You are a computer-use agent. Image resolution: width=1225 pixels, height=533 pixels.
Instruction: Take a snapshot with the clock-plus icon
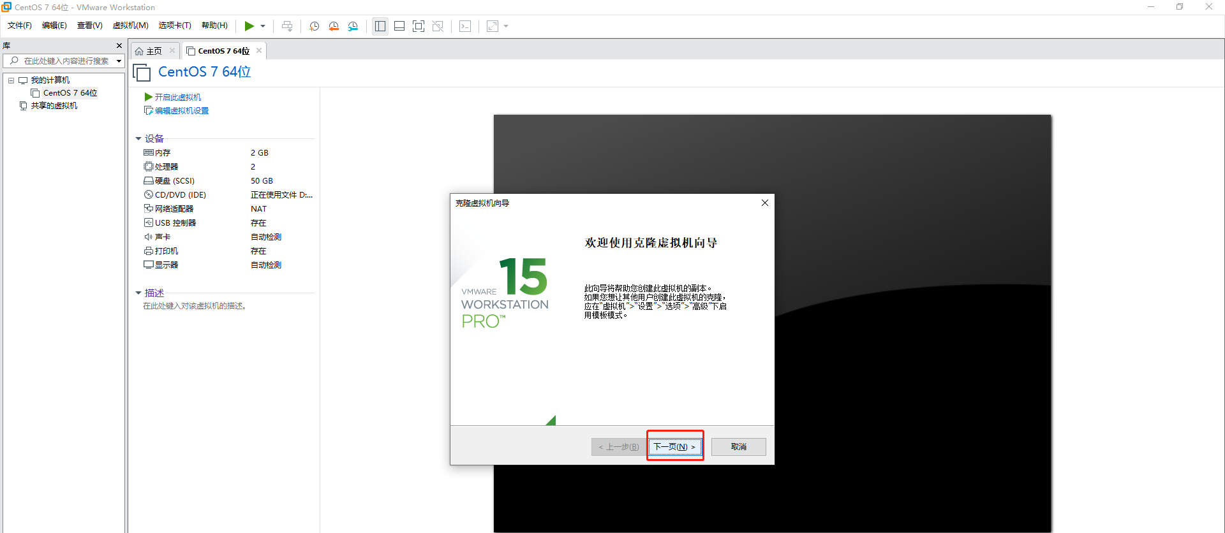tap(315, 26)
